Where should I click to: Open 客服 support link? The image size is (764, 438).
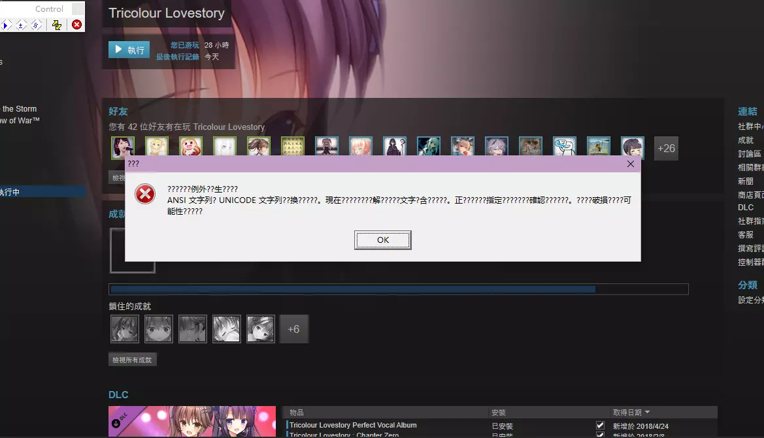pyautogui.click(x=746, y=234)
